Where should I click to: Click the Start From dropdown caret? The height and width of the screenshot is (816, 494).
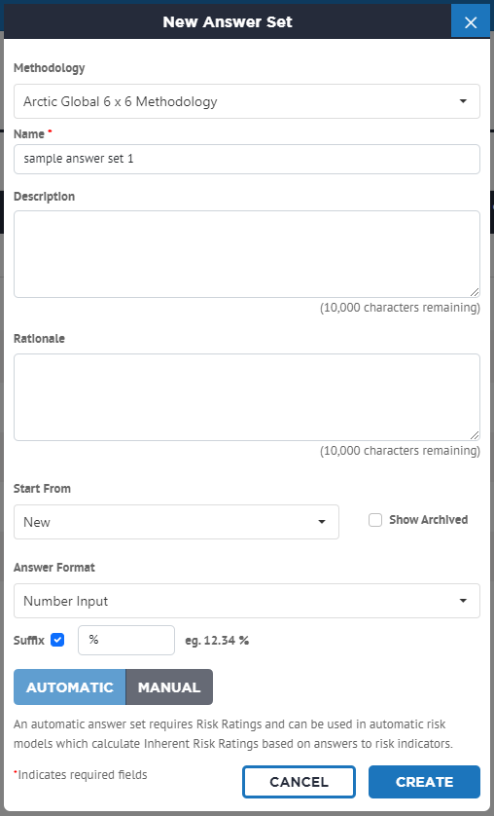[322, 522]
